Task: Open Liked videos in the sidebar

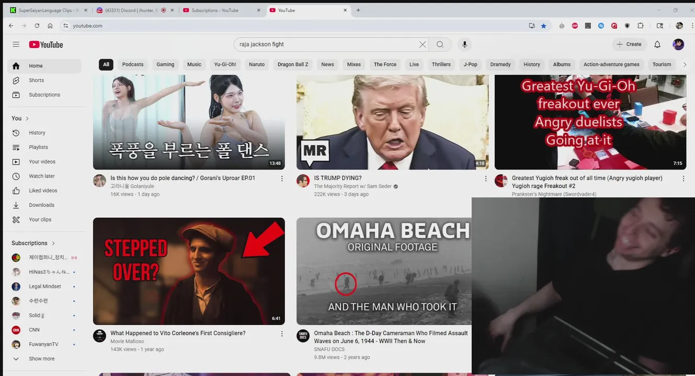Action: 44,191
